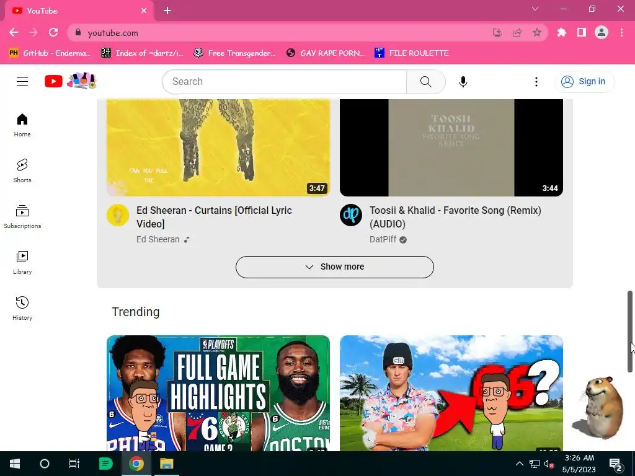Open Index of ~dartz bookmark
The height and width of the screenshot is (476, 635).
(x=142, y=53)
